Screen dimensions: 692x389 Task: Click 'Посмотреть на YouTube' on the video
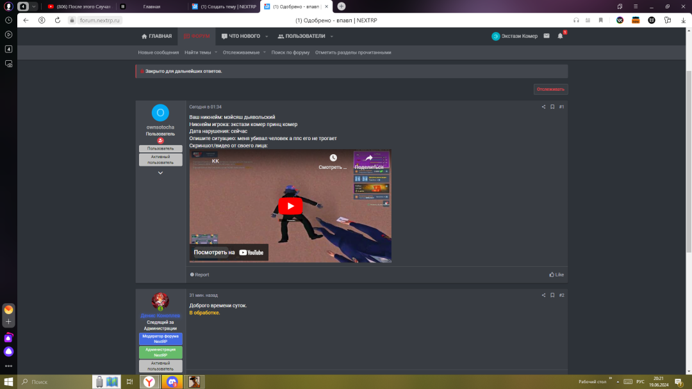229,253
